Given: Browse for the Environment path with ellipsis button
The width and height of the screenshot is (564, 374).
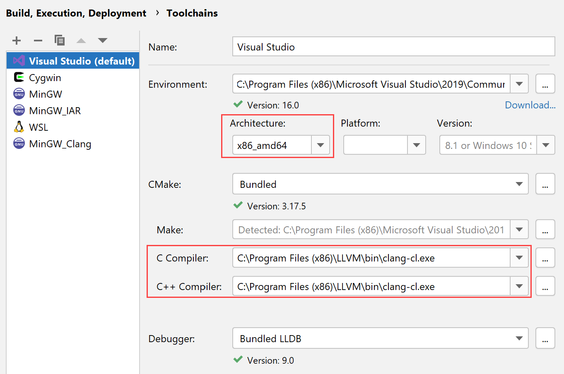Looking at the screenshot, I should point(545,84).
